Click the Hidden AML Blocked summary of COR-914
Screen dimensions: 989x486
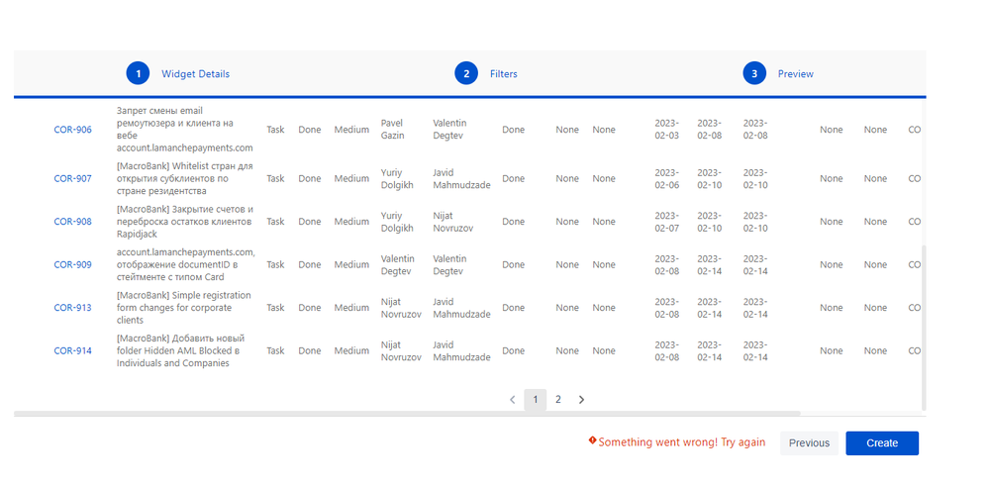[181, 350]
